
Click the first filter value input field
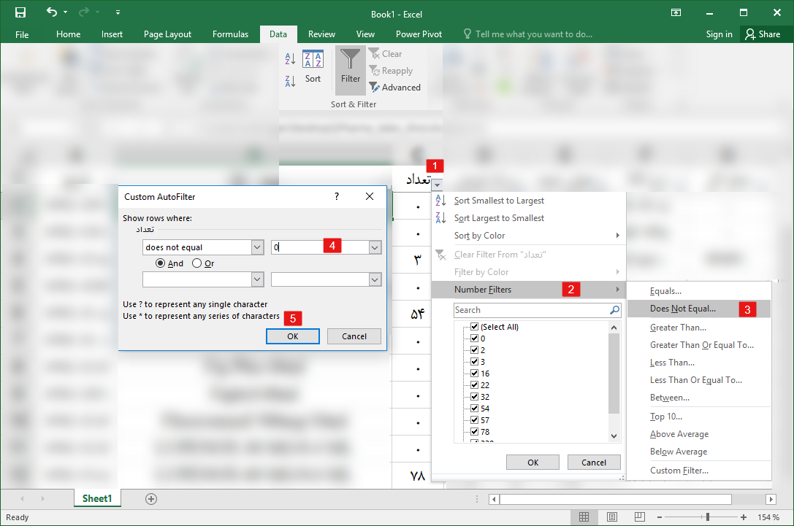pyautogui.click(x=321, y=247)
